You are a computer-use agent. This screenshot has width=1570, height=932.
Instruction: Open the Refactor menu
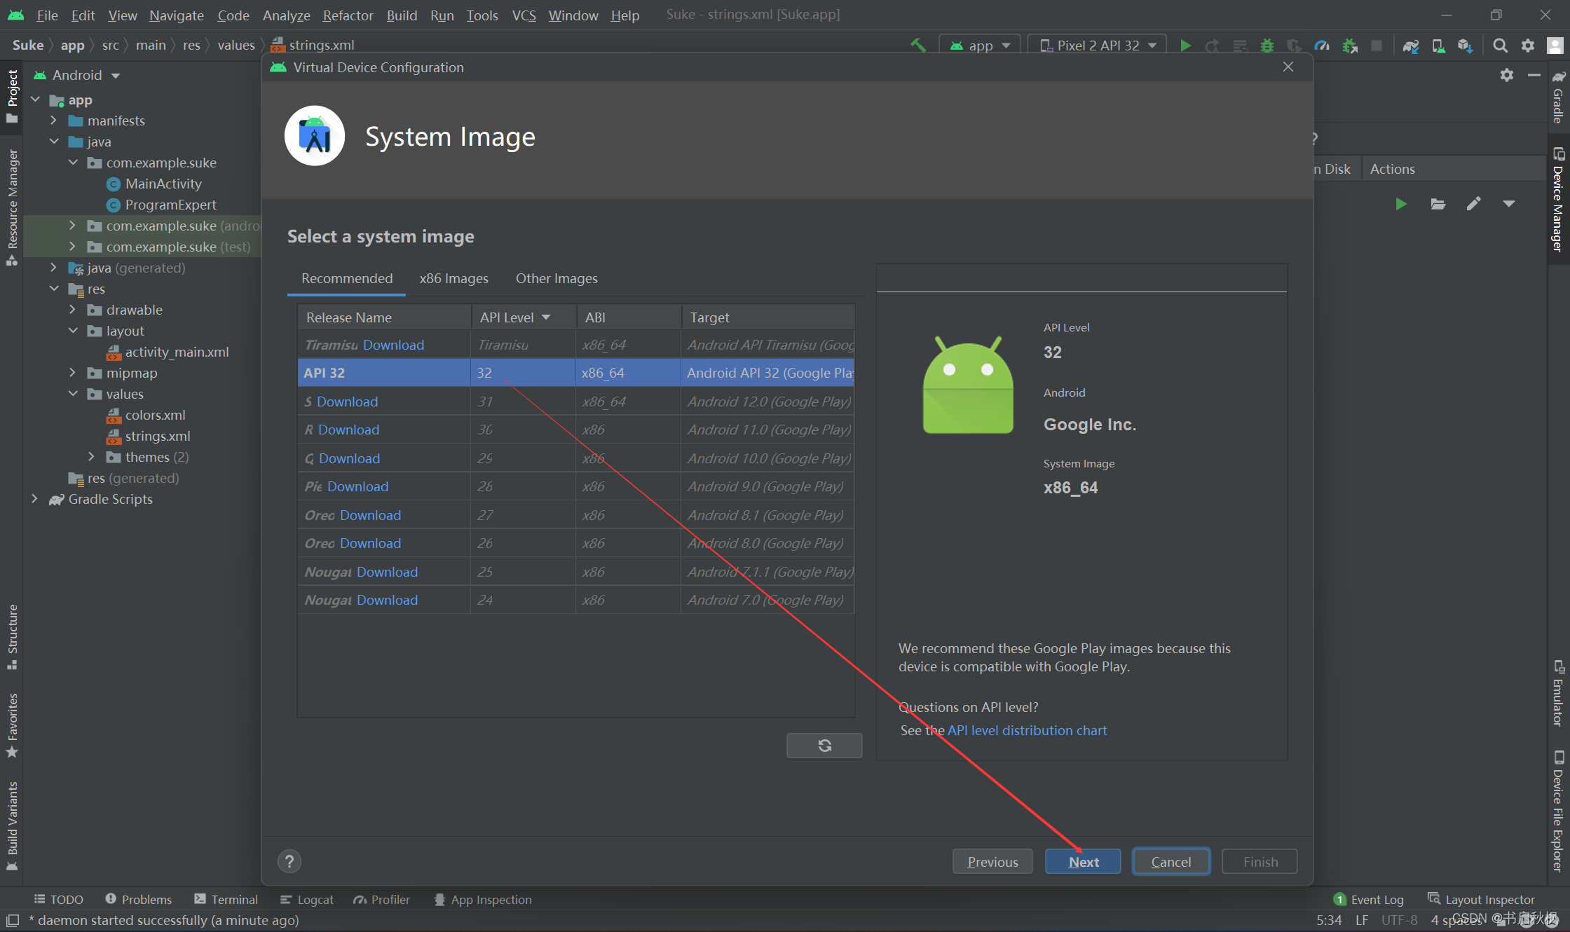pos(348,15)
